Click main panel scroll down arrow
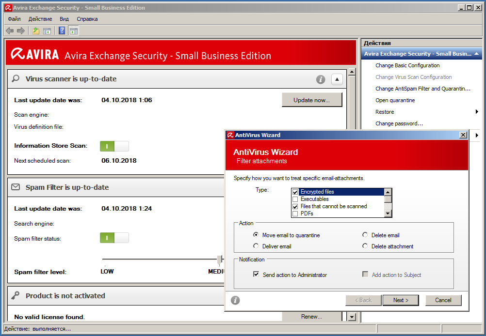The width and height of the screenshot is (486, 336). coord(352,317)
